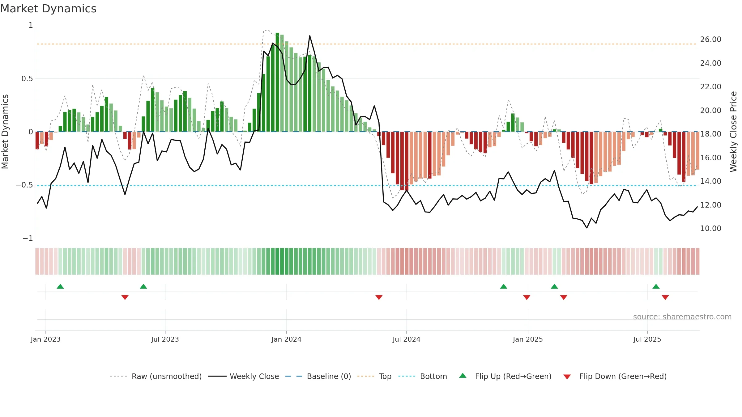Screen dimensions: 742x417
Task: Click the green flip-up marker just after Jul 2025
Action: 656,286
